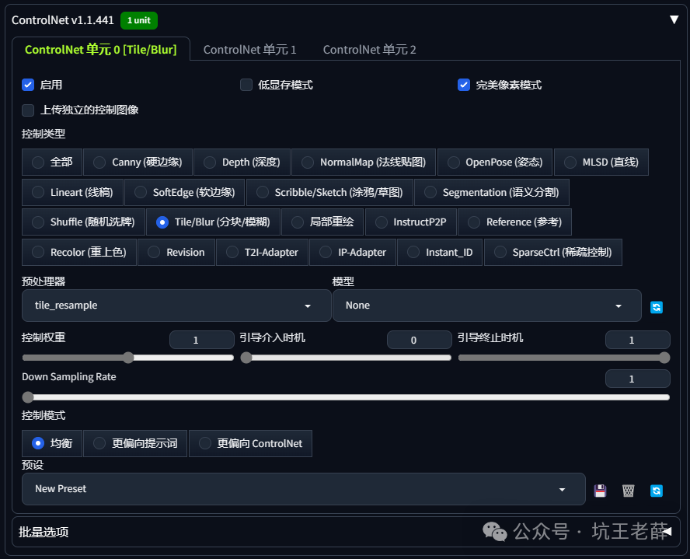Click the 批量选项 label
690x559 pixels.
coord(44,532)
